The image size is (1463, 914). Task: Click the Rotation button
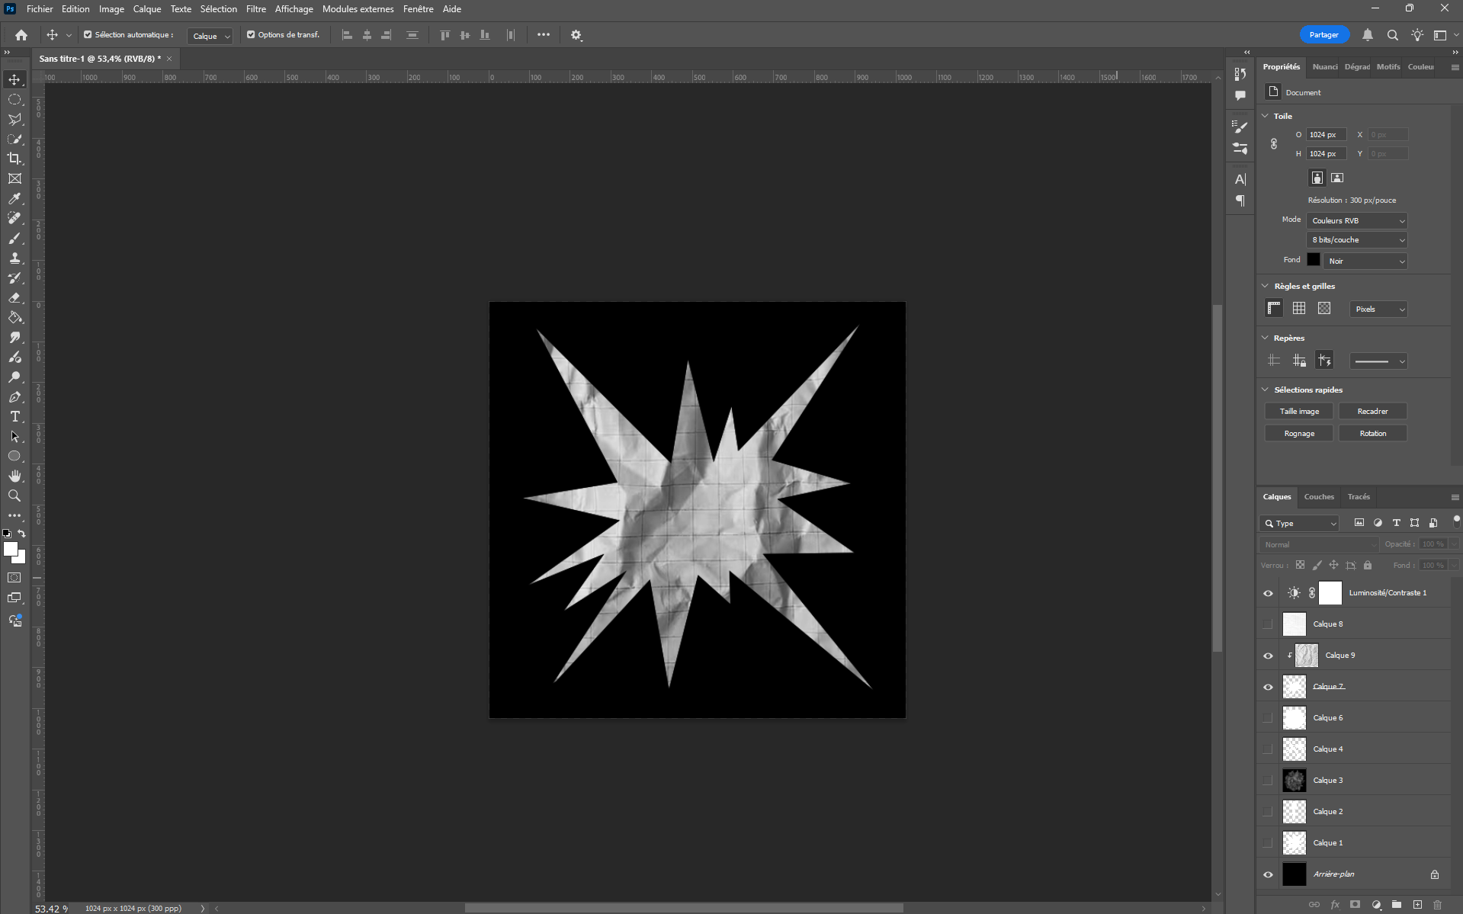pyautogui.click(x=1373, y=433)
